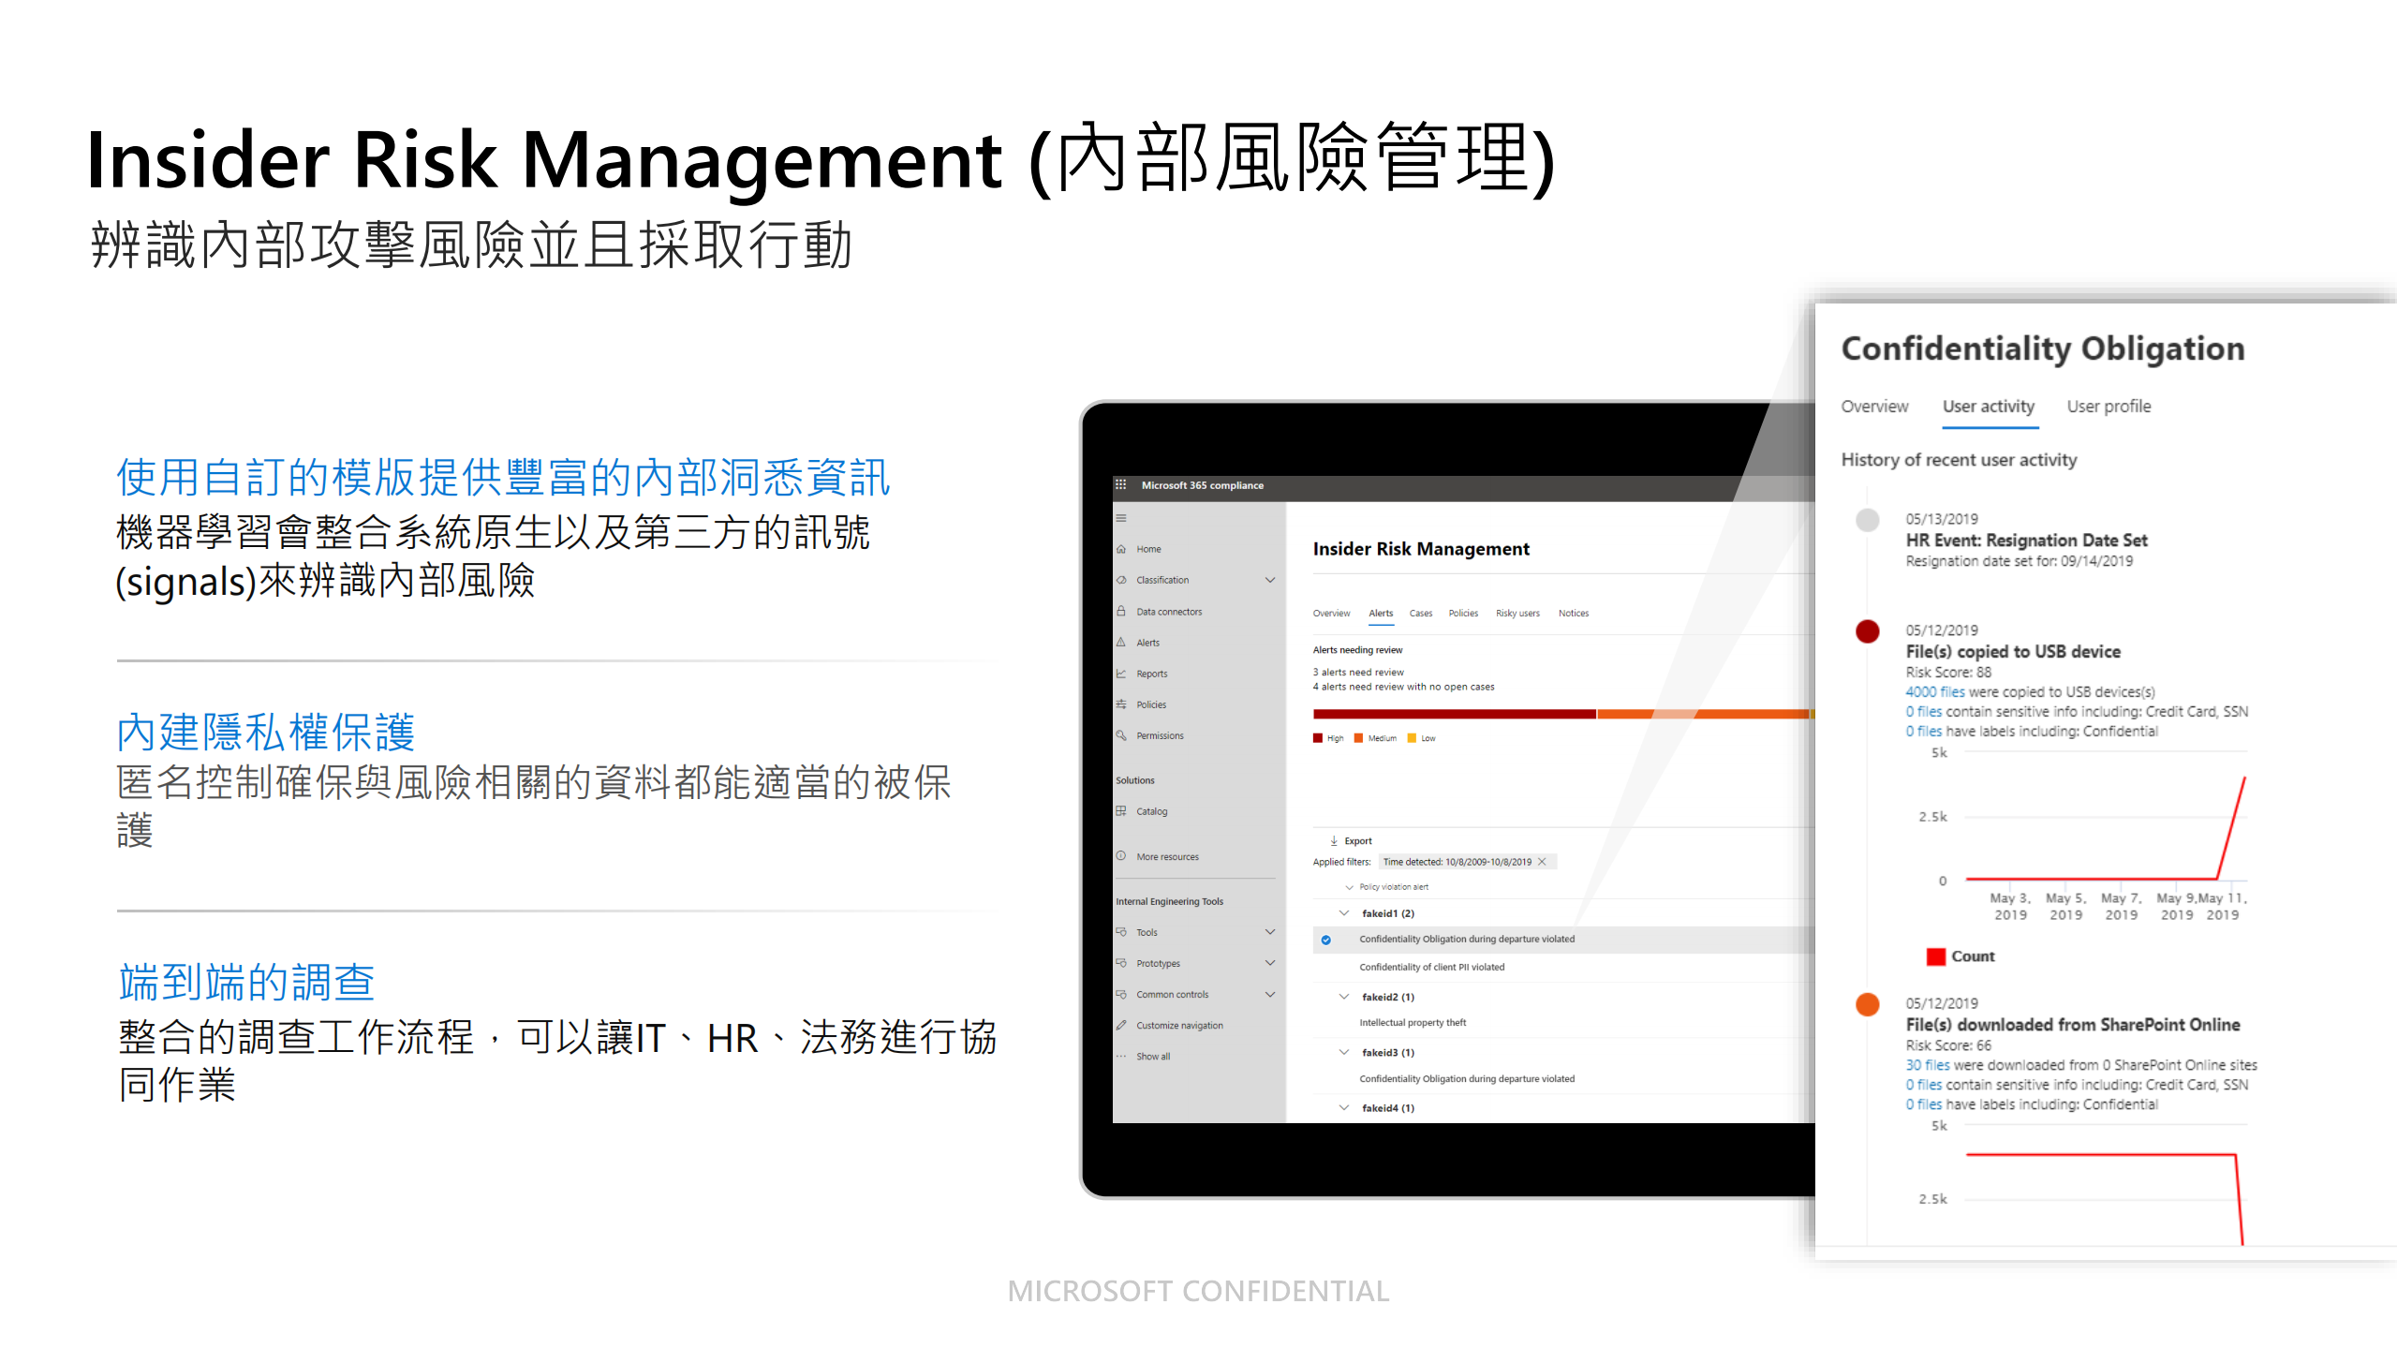2397x1348 pixels.
Task: Switch to the Risky users tab
Action: coord(1518,613)
